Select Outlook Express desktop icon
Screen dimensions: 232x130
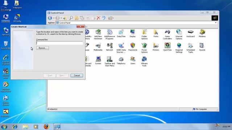point(6,100)
